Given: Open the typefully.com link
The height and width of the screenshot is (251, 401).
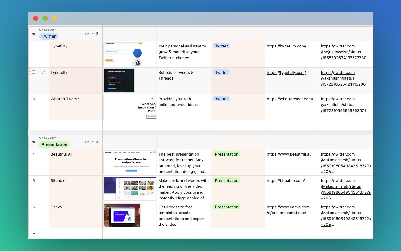Looking at the screenshot, I should pyautogui.click(x=286, y=73).
